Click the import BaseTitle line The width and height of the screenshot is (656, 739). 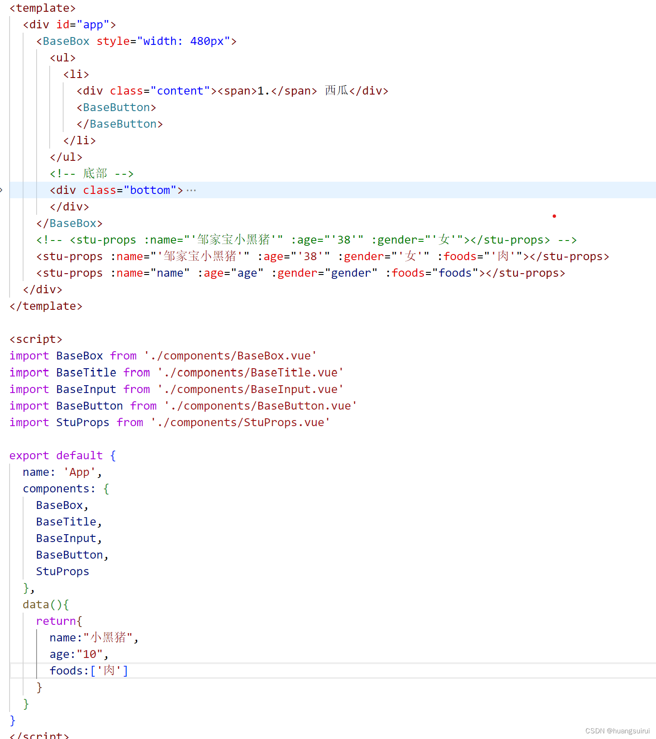tap(176, 373)
